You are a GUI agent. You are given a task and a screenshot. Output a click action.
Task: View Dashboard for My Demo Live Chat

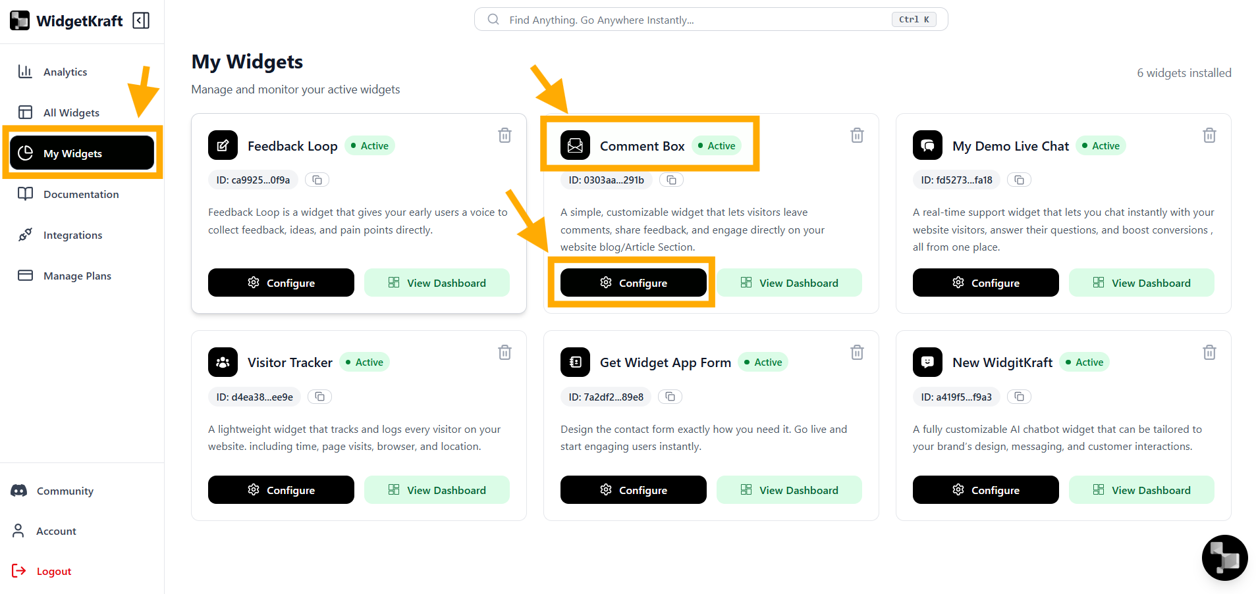[x=1141, y=283]
